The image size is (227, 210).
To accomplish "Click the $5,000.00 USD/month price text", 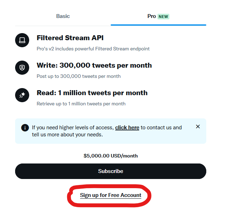I will 111,156.
